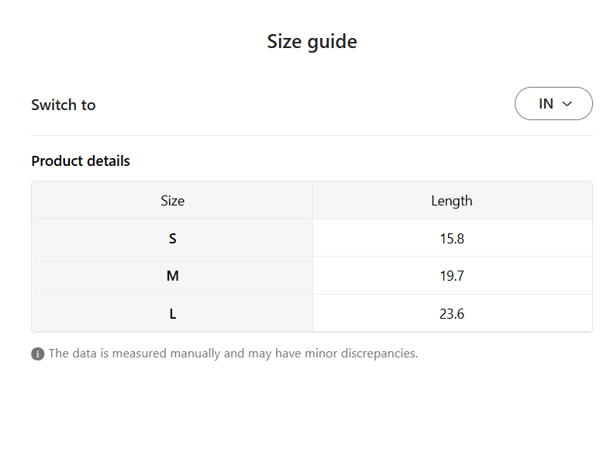Select the size 'S' row cell
Image resolution: width=600 pixels, height=466 pixels.
pos(172,238)
